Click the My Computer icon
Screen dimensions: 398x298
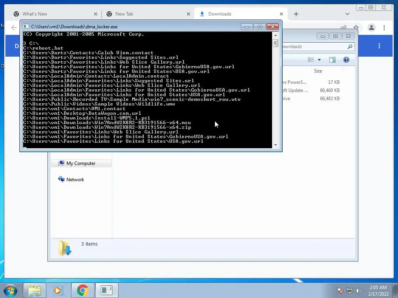coord(61,163)
